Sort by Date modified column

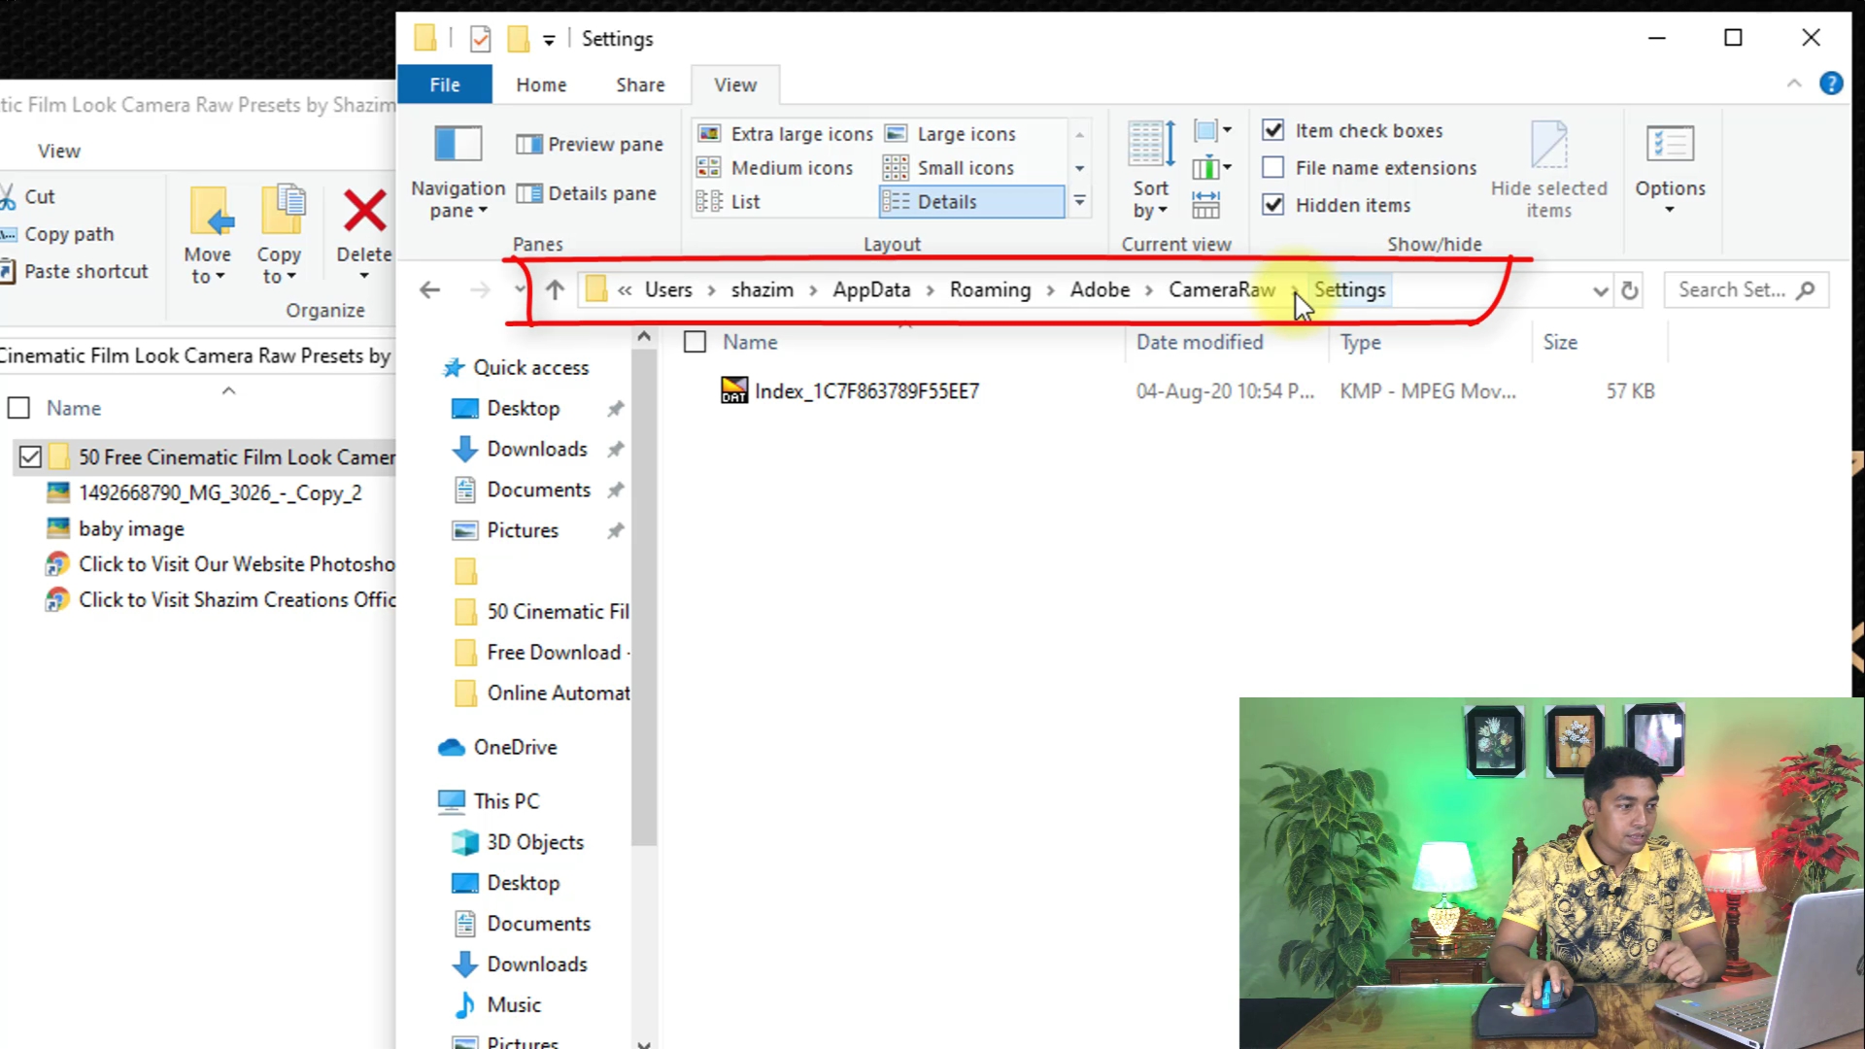(1200, 342)
